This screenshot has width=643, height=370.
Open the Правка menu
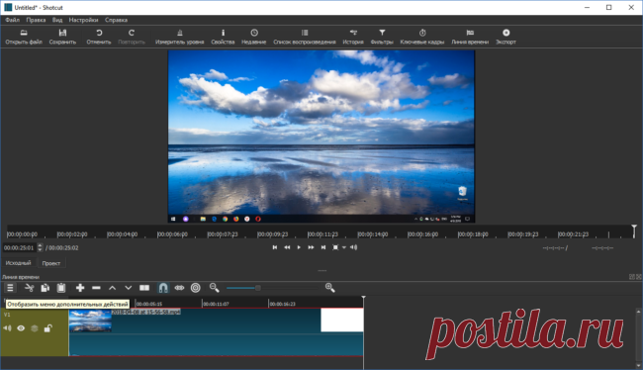pyautogui.click(x=36, y=20)
